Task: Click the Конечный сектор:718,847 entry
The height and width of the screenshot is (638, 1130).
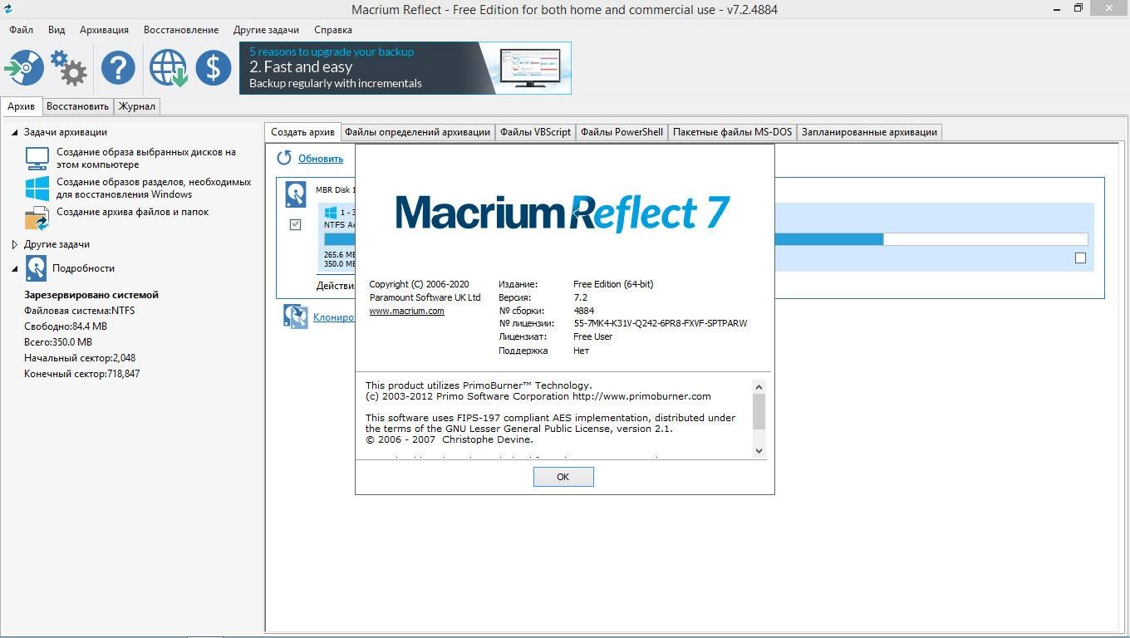Action: tap(81, 374)
